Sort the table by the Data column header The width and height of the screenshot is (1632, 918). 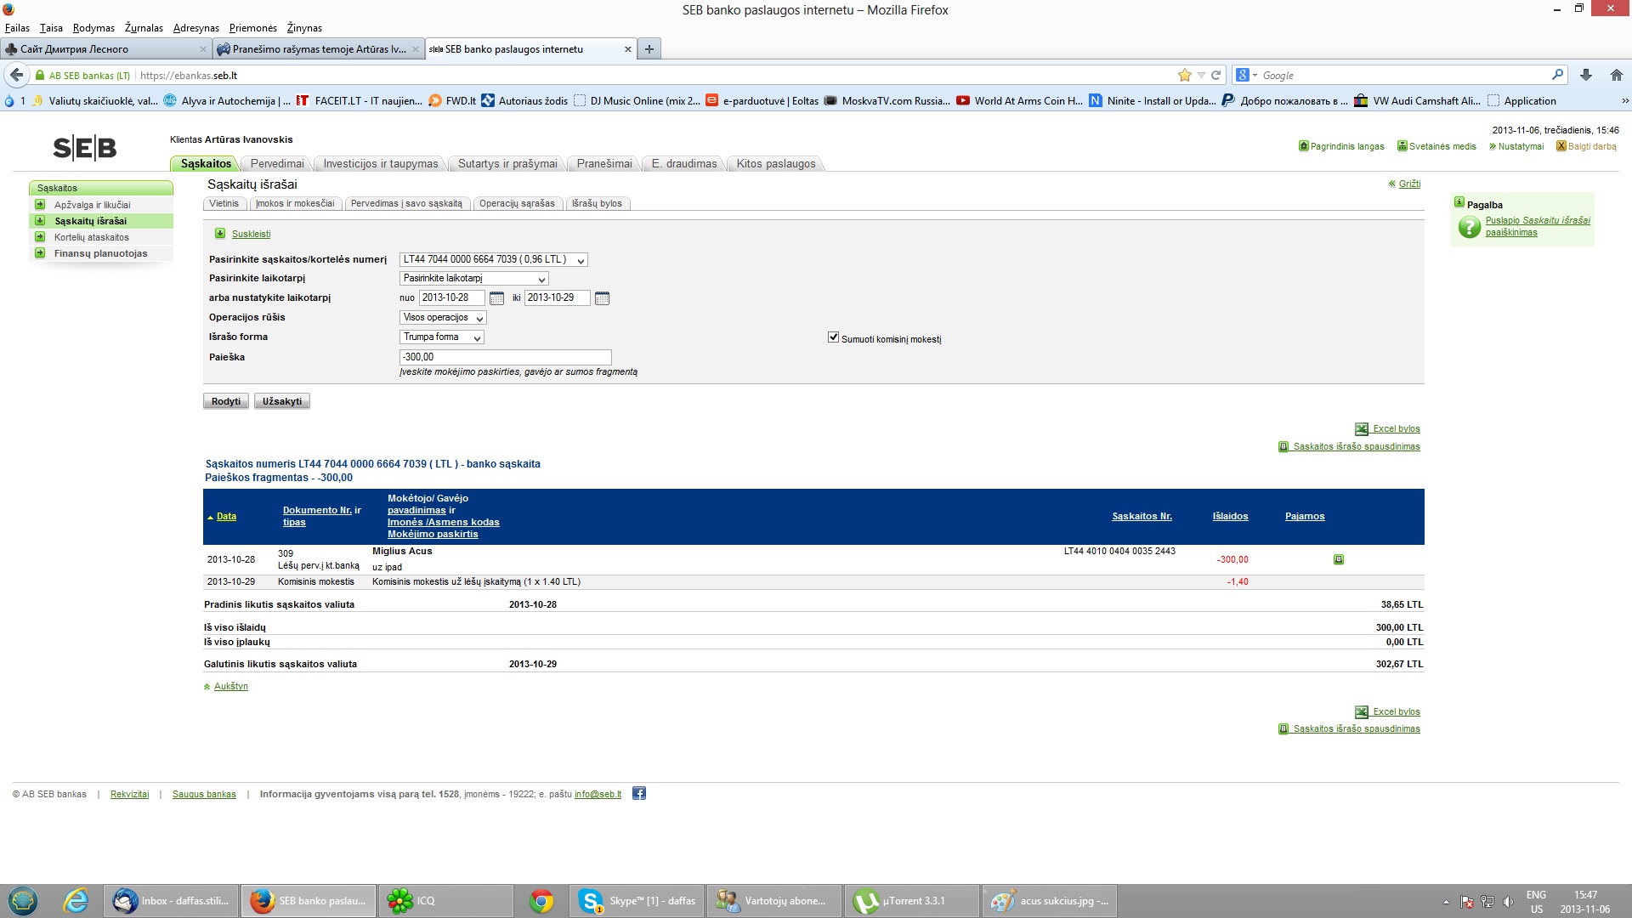(x=226, y=517)
